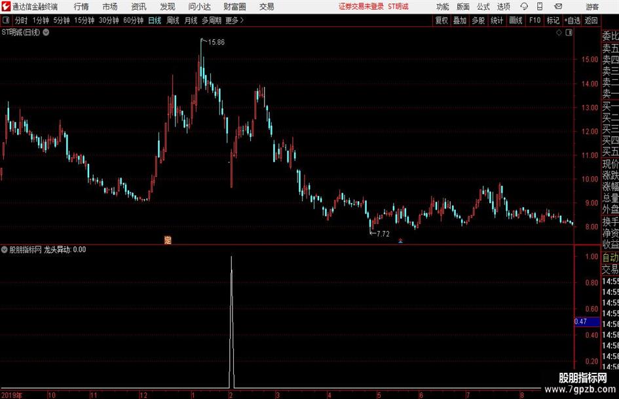Open the 问小达 menu

point(199,7)
